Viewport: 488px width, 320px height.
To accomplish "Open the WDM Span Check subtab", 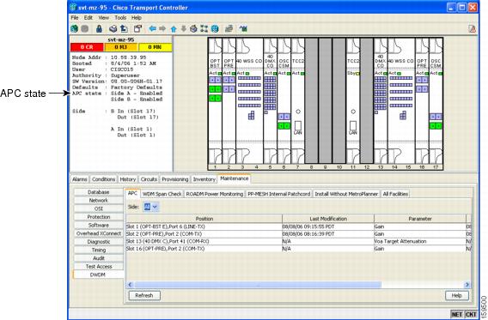I will click(162, 194).
